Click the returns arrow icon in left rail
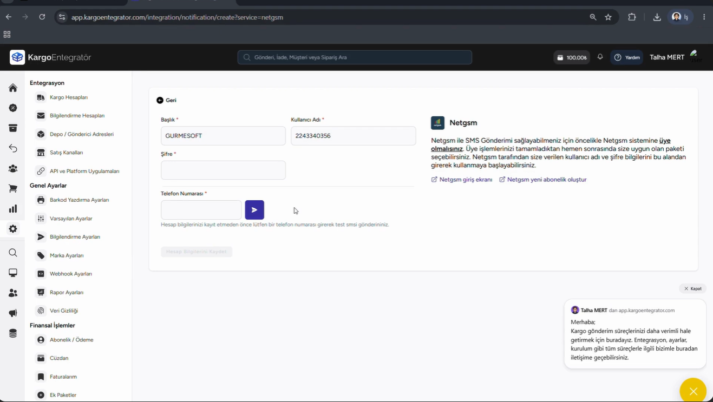713x402 pixels. pyautogui.click(x=13, y=148)
